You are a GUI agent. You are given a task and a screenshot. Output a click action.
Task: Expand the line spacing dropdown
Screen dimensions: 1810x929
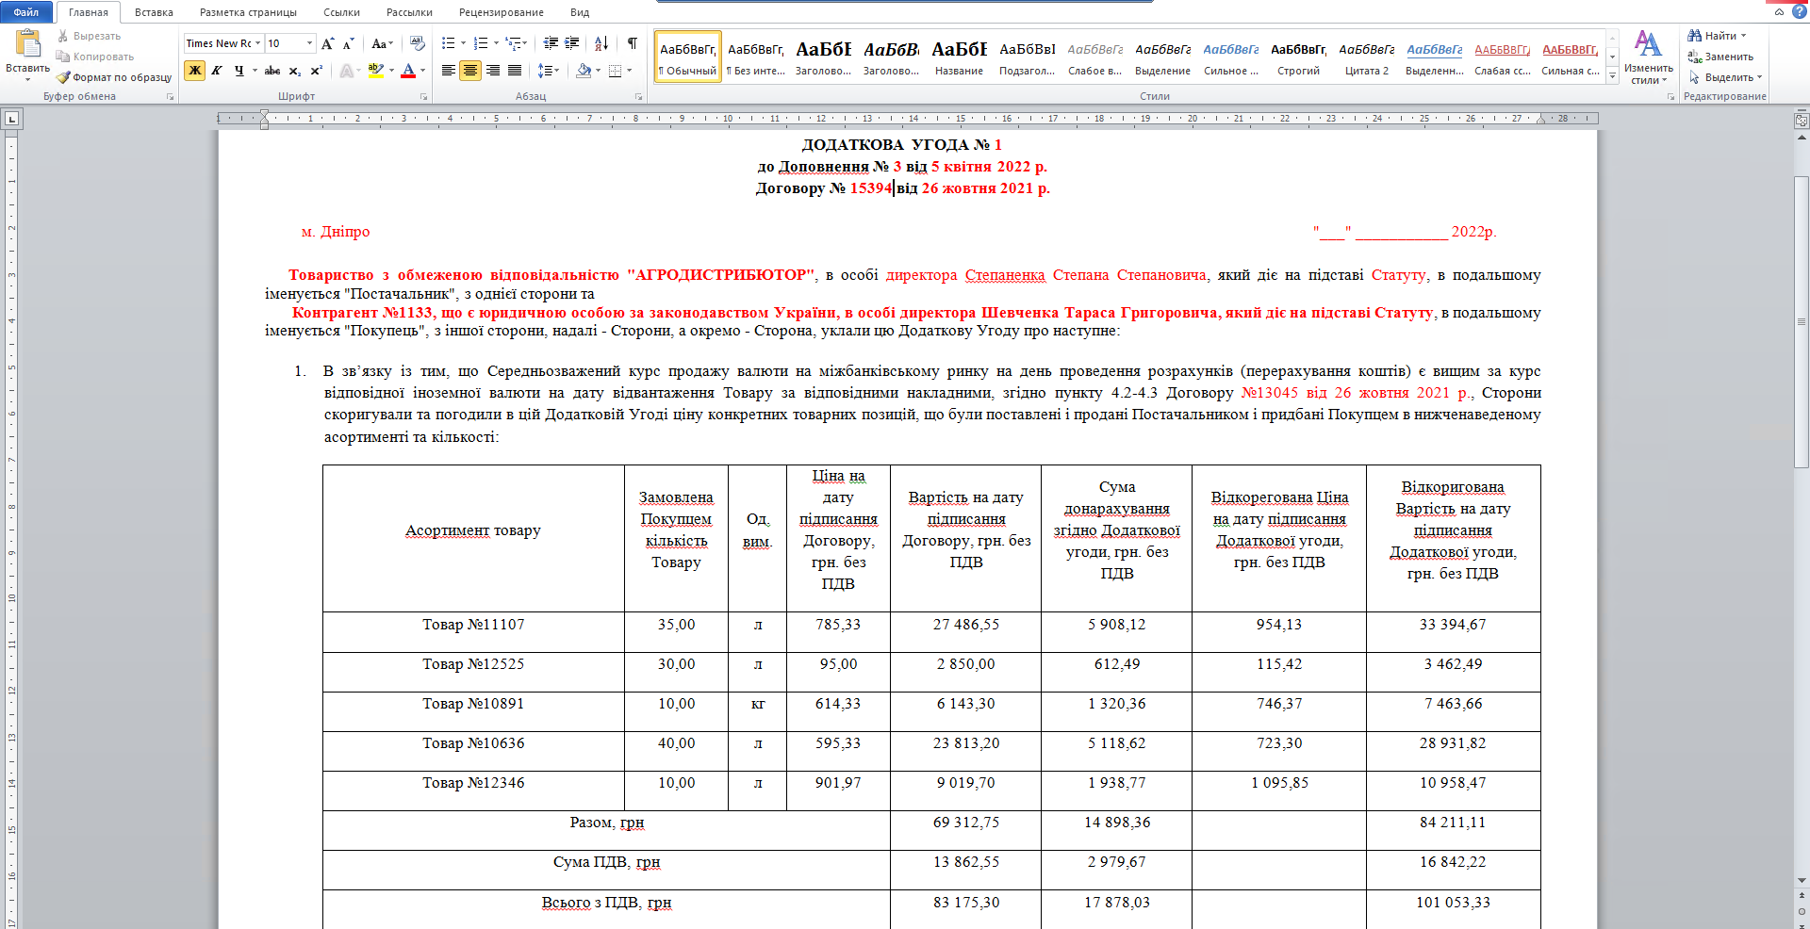pyautogui.click(x=557, y=71)
